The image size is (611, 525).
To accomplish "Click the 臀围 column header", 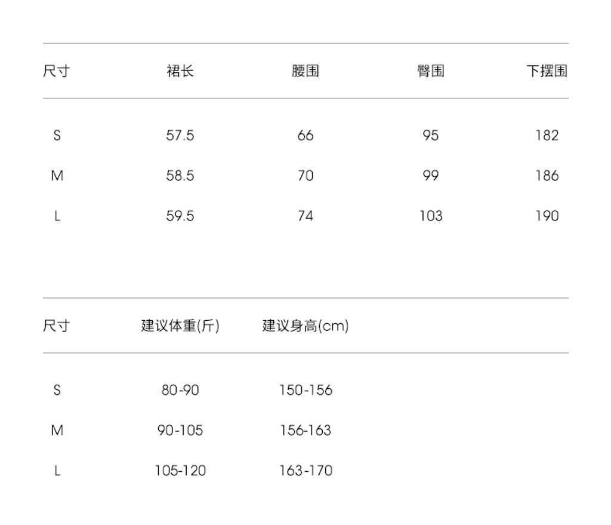I will [x=430, y=71].
